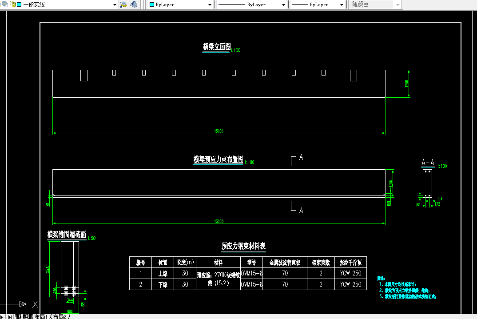Click the A-A section label
Screen dimensions: 477x319
tap(428, 163)
